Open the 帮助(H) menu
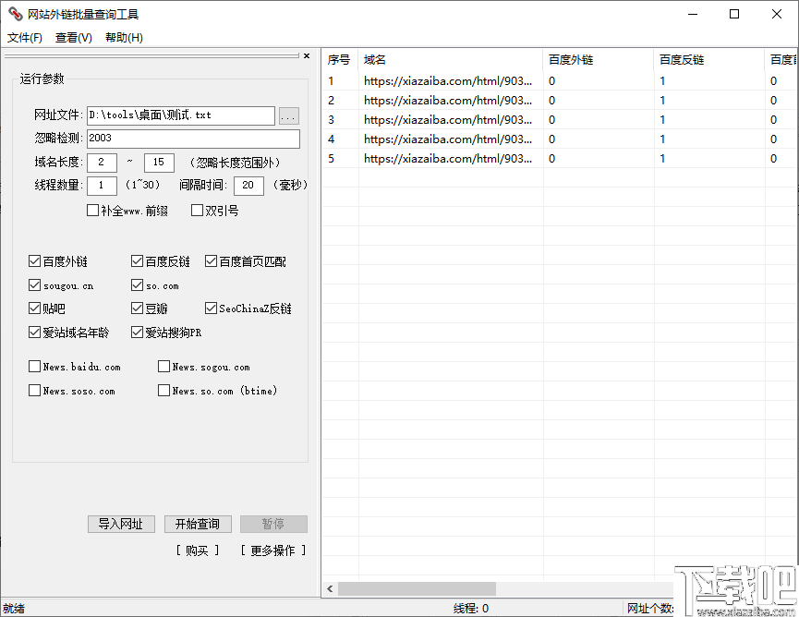 125,37
